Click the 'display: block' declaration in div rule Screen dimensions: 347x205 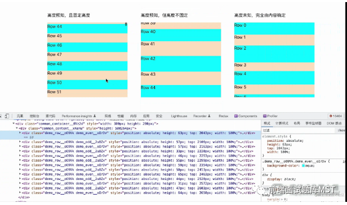coord(281,179)
